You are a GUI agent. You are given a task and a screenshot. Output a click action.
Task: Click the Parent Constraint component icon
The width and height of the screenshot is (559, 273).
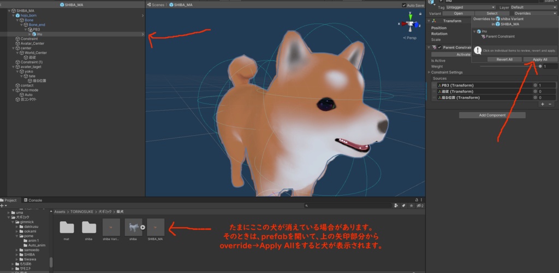coord(434,47)
